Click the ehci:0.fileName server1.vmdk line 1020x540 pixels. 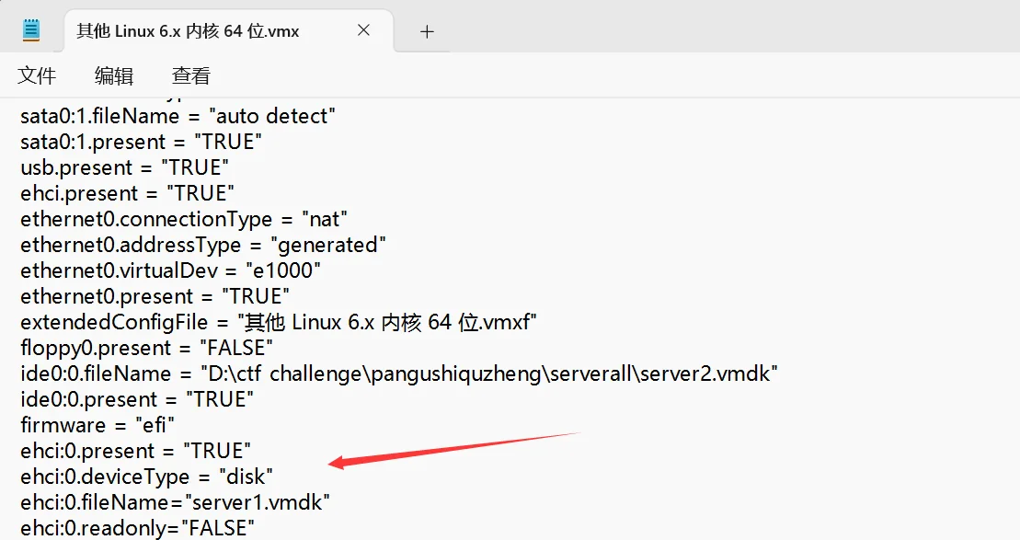click(x=175, y=502)
